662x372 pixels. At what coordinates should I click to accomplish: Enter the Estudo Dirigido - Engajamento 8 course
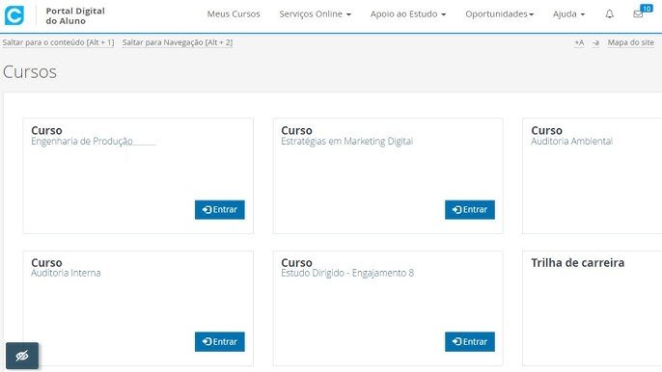coord(469,341)
